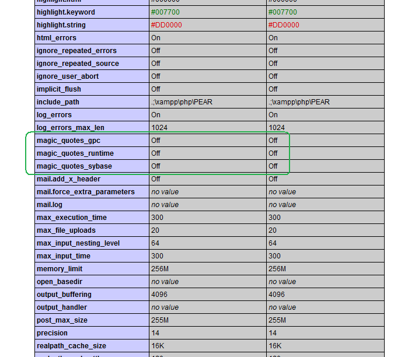Click post_max_size last-column 255M value
415x357 pixels.
[277, 320]
